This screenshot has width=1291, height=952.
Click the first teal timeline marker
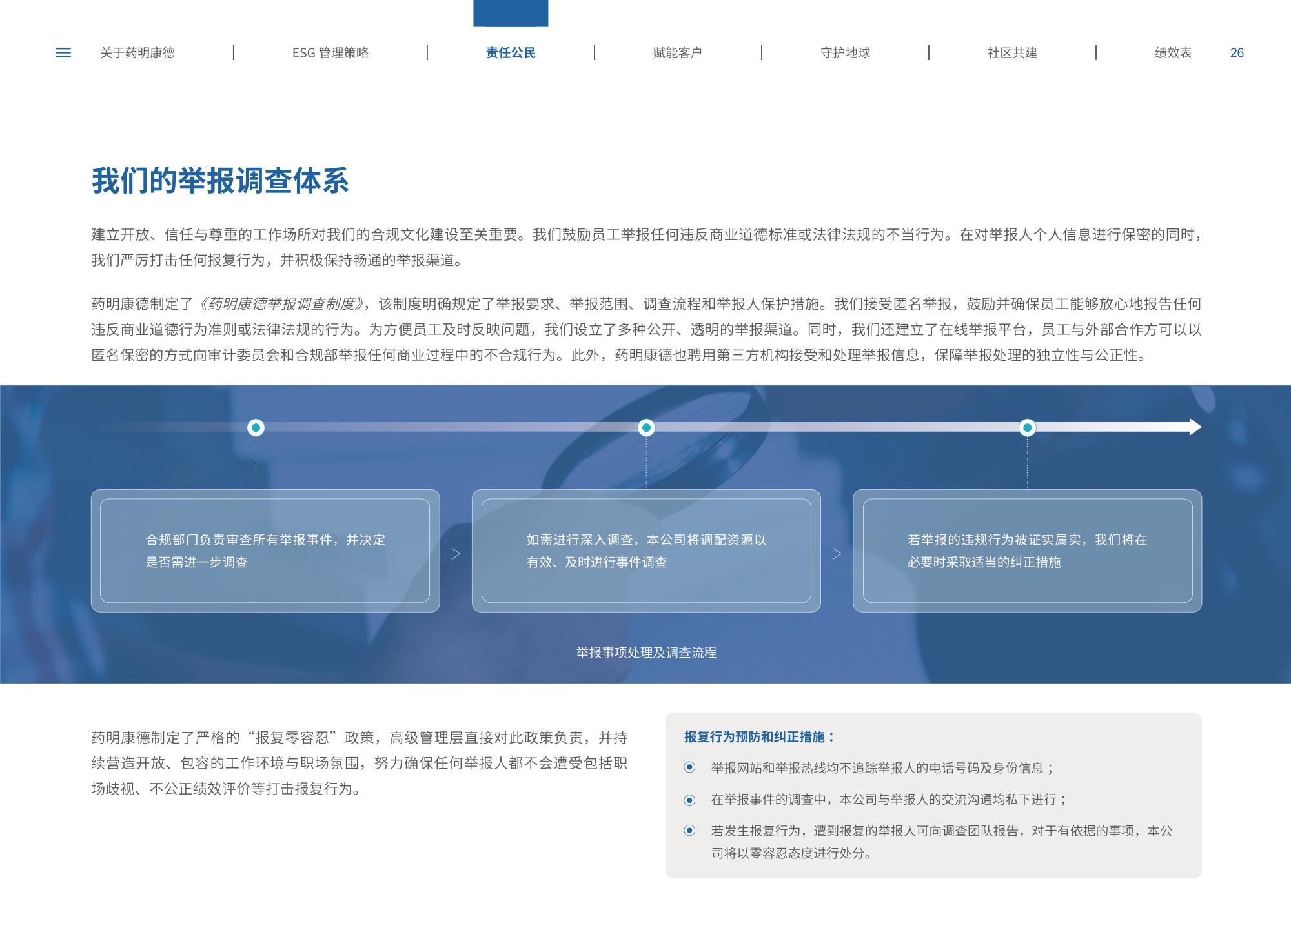point(256,427)
